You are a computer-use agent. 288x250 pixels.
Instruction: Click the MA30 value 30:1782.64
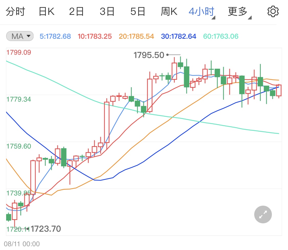pyautogui.click(x=178, y=36)
